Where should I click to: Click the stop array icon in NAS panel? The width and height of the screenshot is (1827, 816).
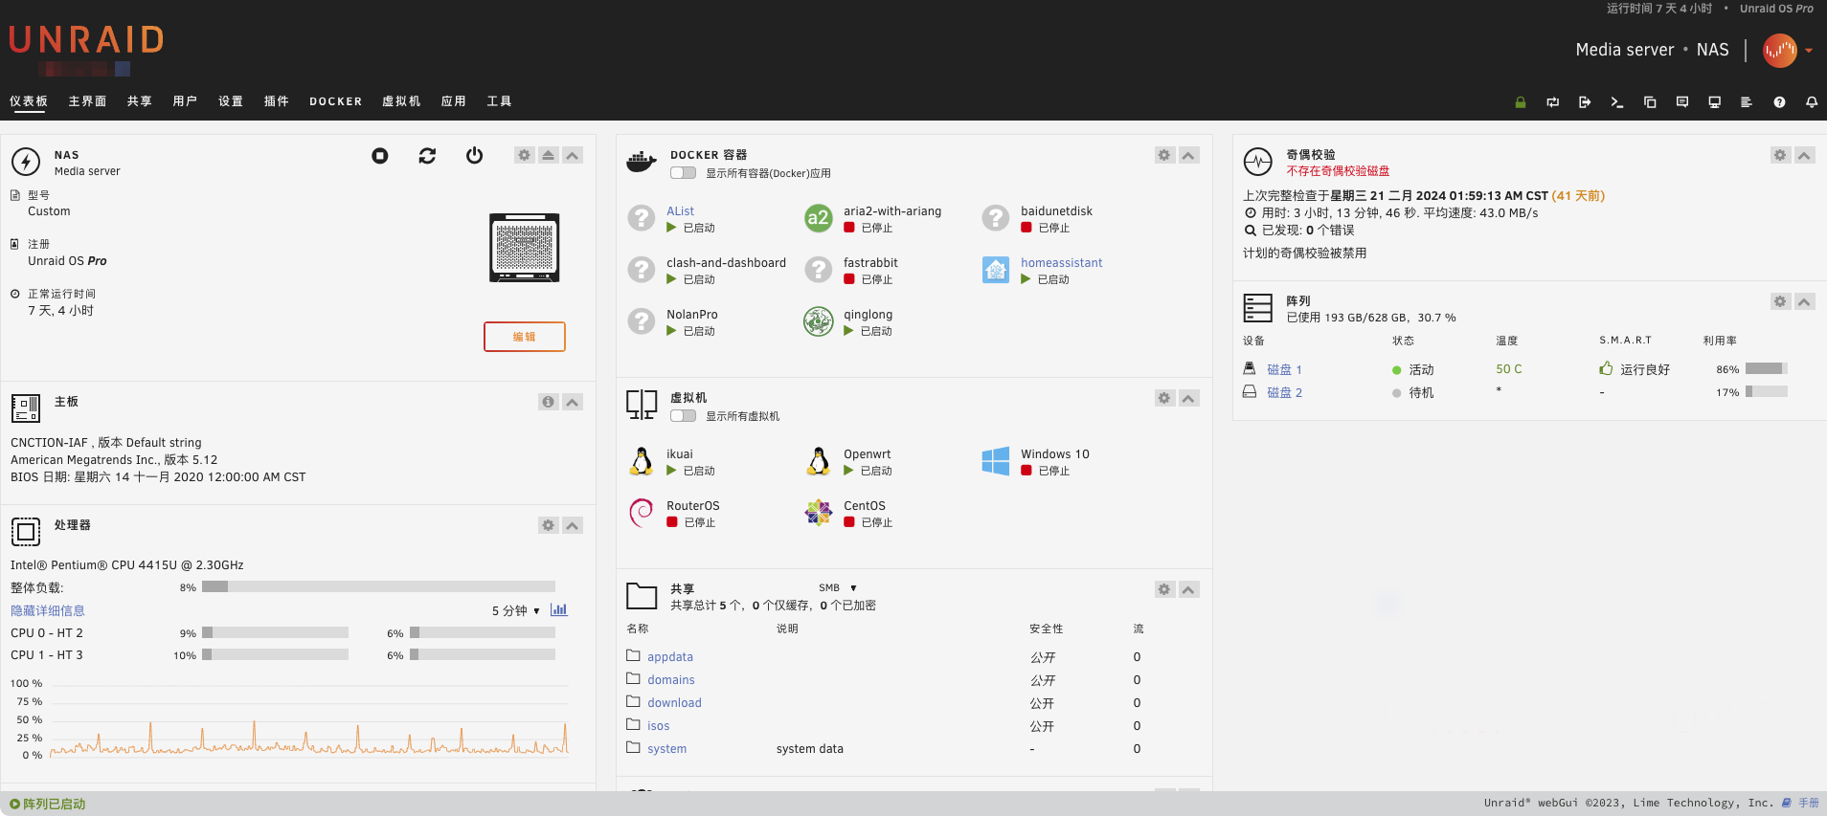[x=380, y=156]
